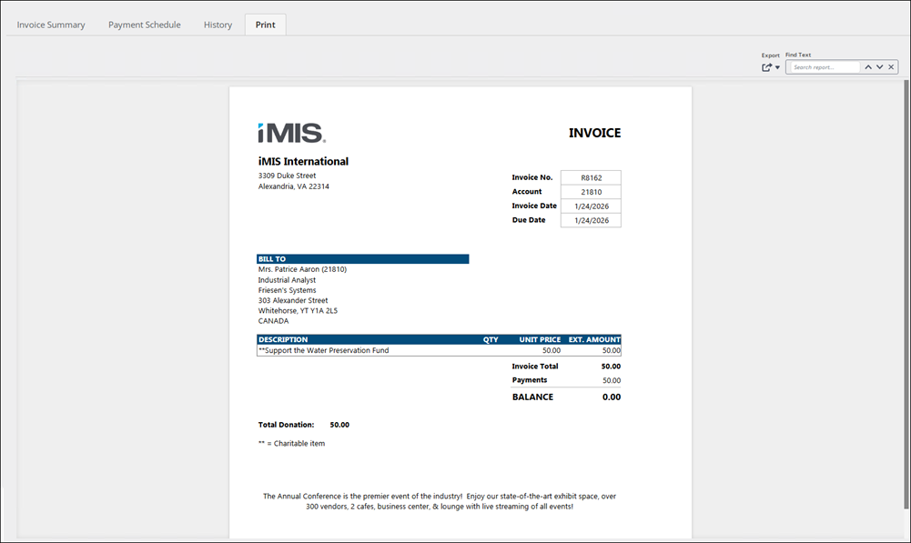
Task: Select the Print tab
Action: (x=266, y=25)
